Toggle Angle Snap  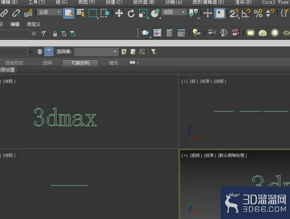point(246,13)
